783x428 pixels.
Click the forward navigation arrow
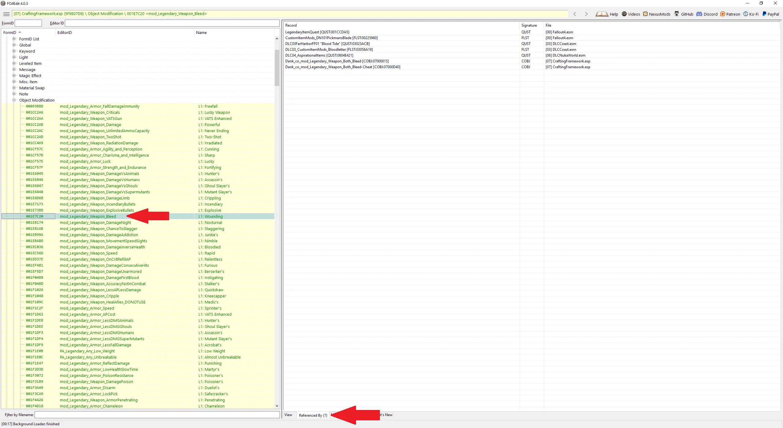[586, 14]
